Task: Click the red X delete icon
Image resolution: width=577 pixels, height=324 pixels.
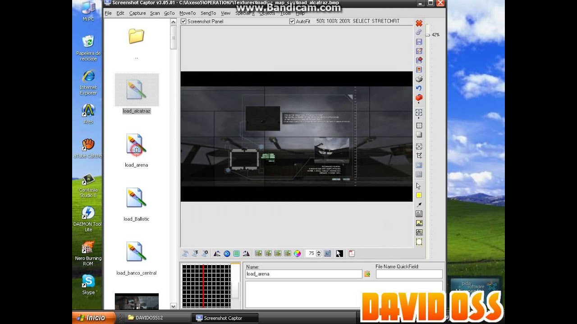Action: [x=419, y=23]
